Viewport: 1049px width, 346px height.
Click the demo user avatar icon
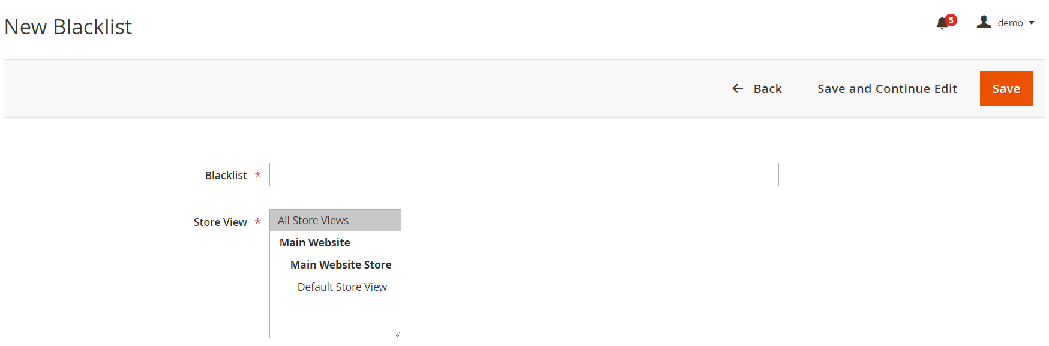pos(984,22)
